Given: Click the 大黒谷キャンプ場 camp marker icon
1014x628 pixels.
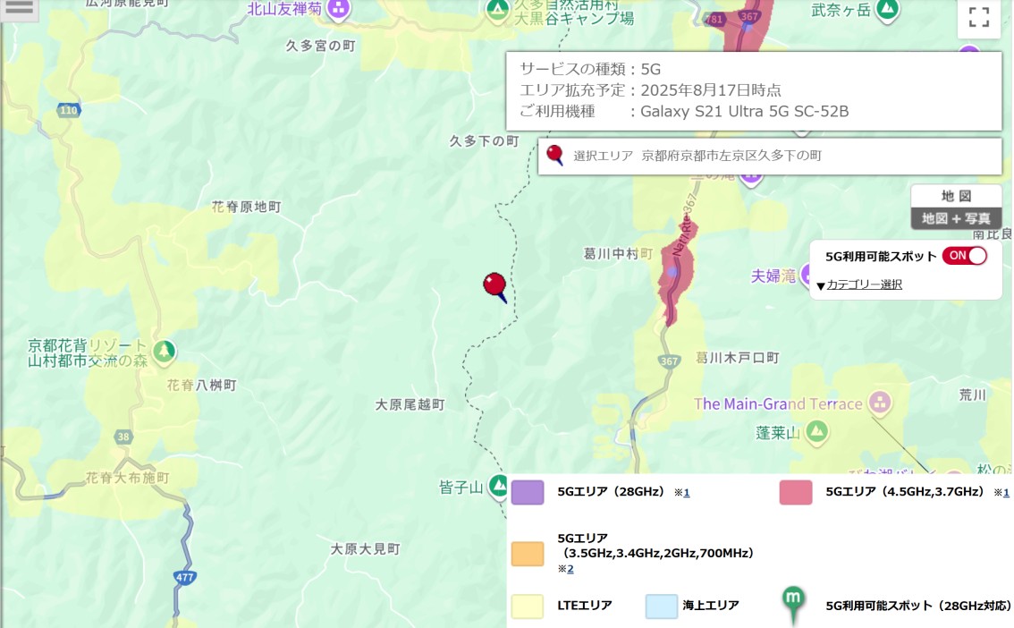Looking at the screenshot, I should (497, 11).
